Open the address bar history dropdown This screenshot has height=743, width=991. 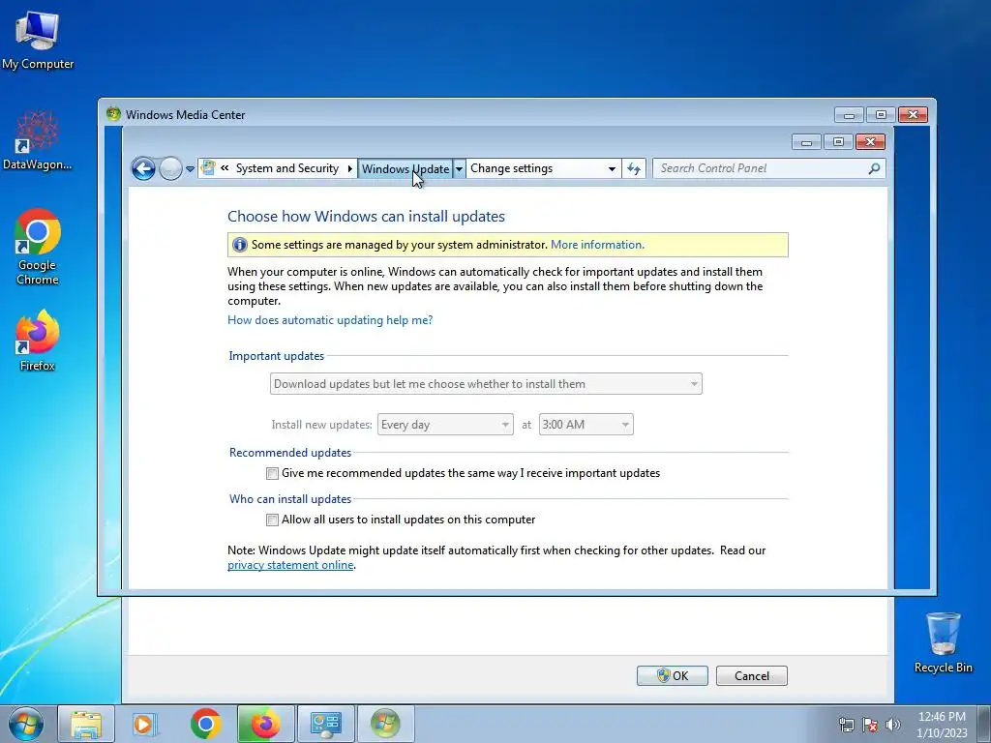(x=612, y=168)
